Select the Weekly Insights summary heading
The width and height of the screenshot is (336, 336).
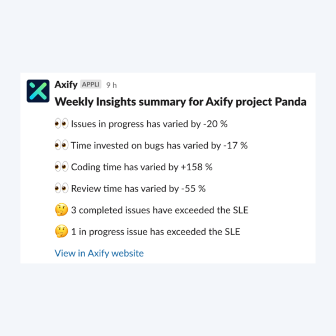tap(180, 102)
